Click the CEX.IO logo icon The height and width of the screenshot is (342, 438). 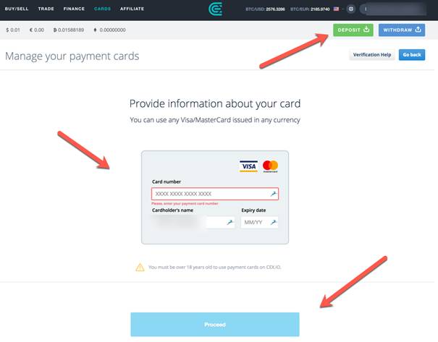point(215,9)
